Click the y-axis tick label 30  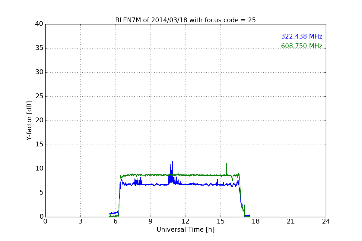click(x=39, y=72)
